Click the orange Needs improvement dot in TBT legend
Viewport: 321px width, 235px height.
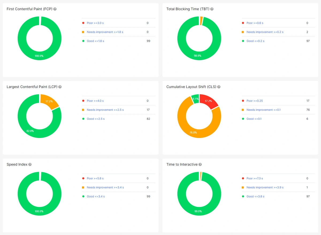pos(243,32)
